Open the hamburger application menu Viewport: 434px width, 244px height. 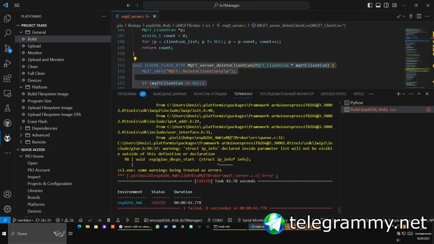(17, 5)
